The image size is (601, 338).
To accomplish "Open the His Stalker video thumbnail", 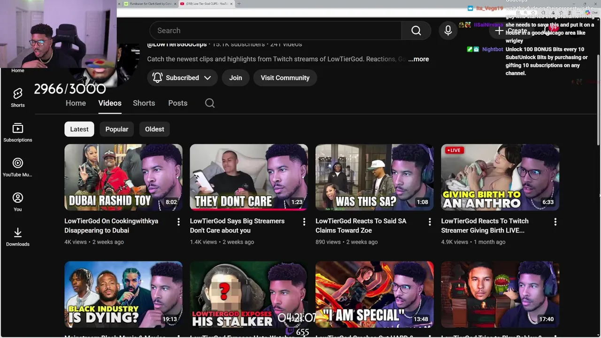I will click(249, 294).
